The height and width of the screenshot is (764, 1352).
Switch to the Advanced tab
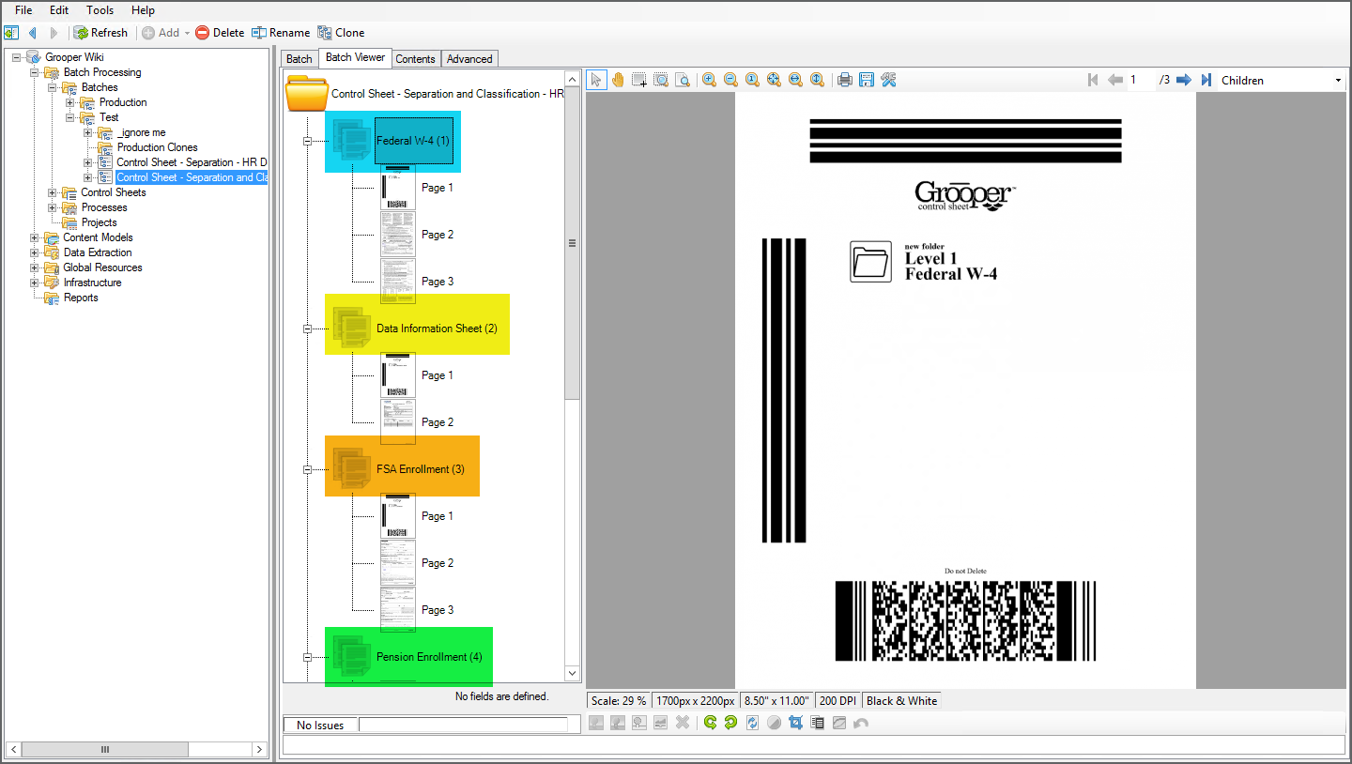(x=469, y=58)
